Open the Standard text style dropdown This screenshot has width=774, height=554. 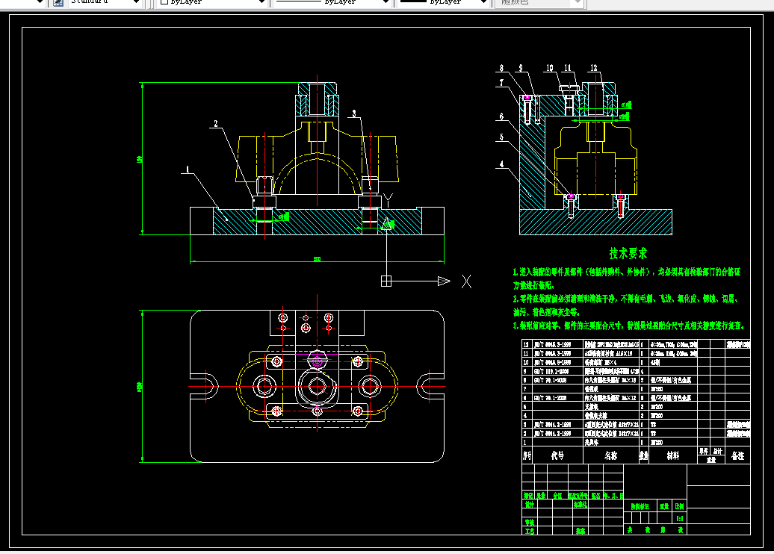pyautogui.click(x=104, y=2)
